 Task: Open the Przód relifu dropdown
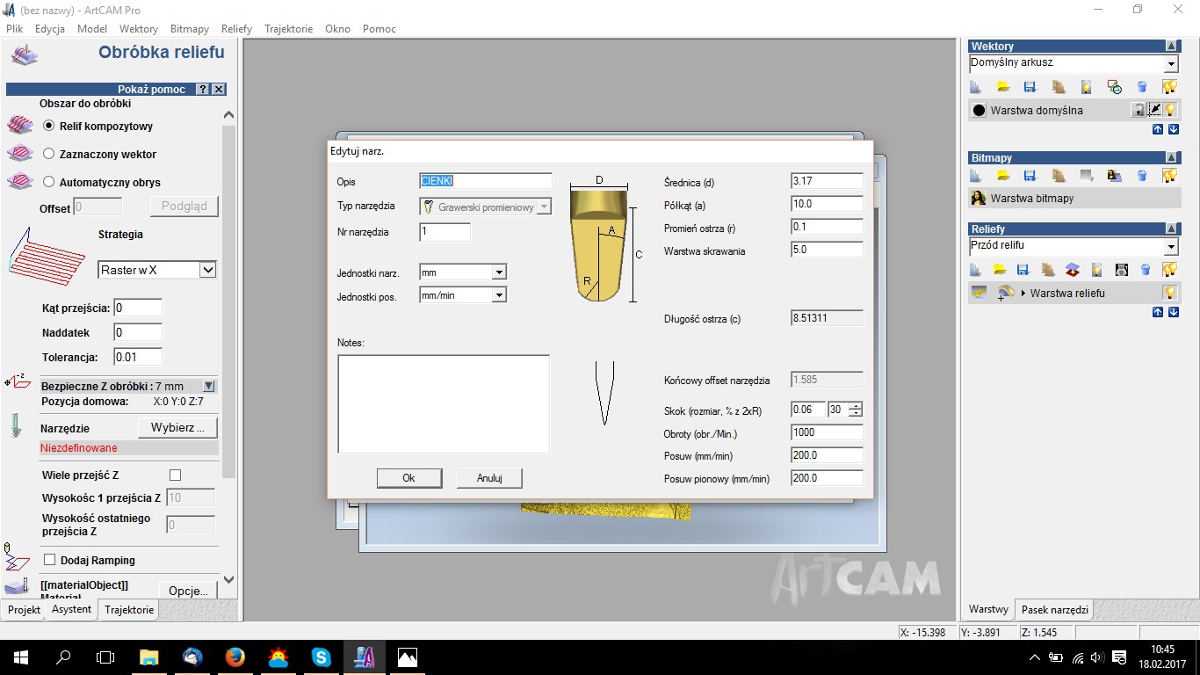(x=1171, y=247)
